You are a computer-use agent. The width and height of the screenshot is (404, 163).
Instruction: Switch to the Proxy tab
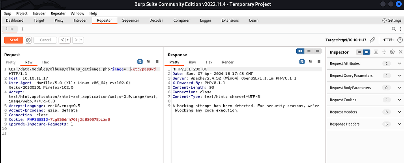[59, 20]
